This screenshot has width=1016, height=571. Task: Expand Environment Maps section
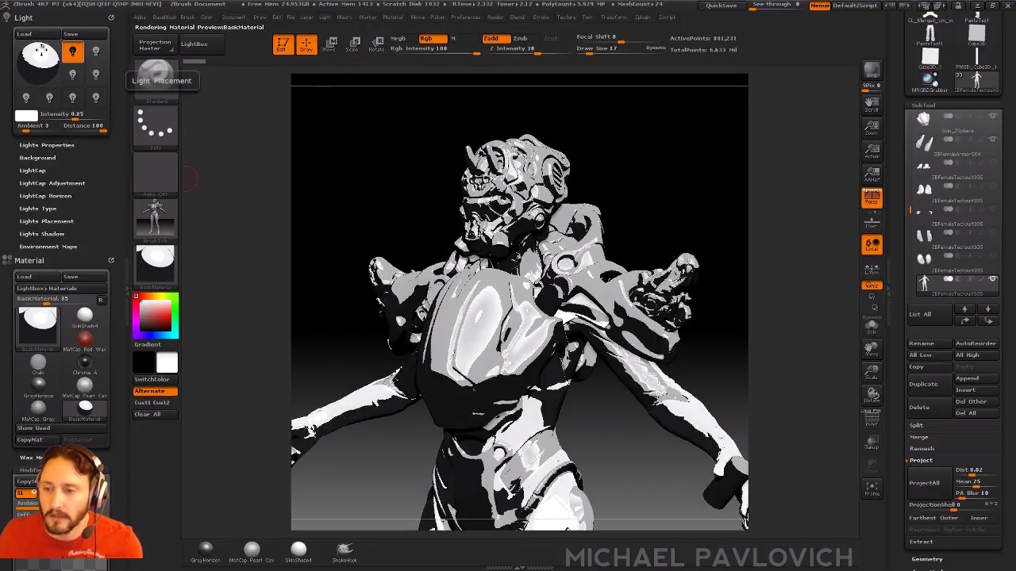point(48,247)
